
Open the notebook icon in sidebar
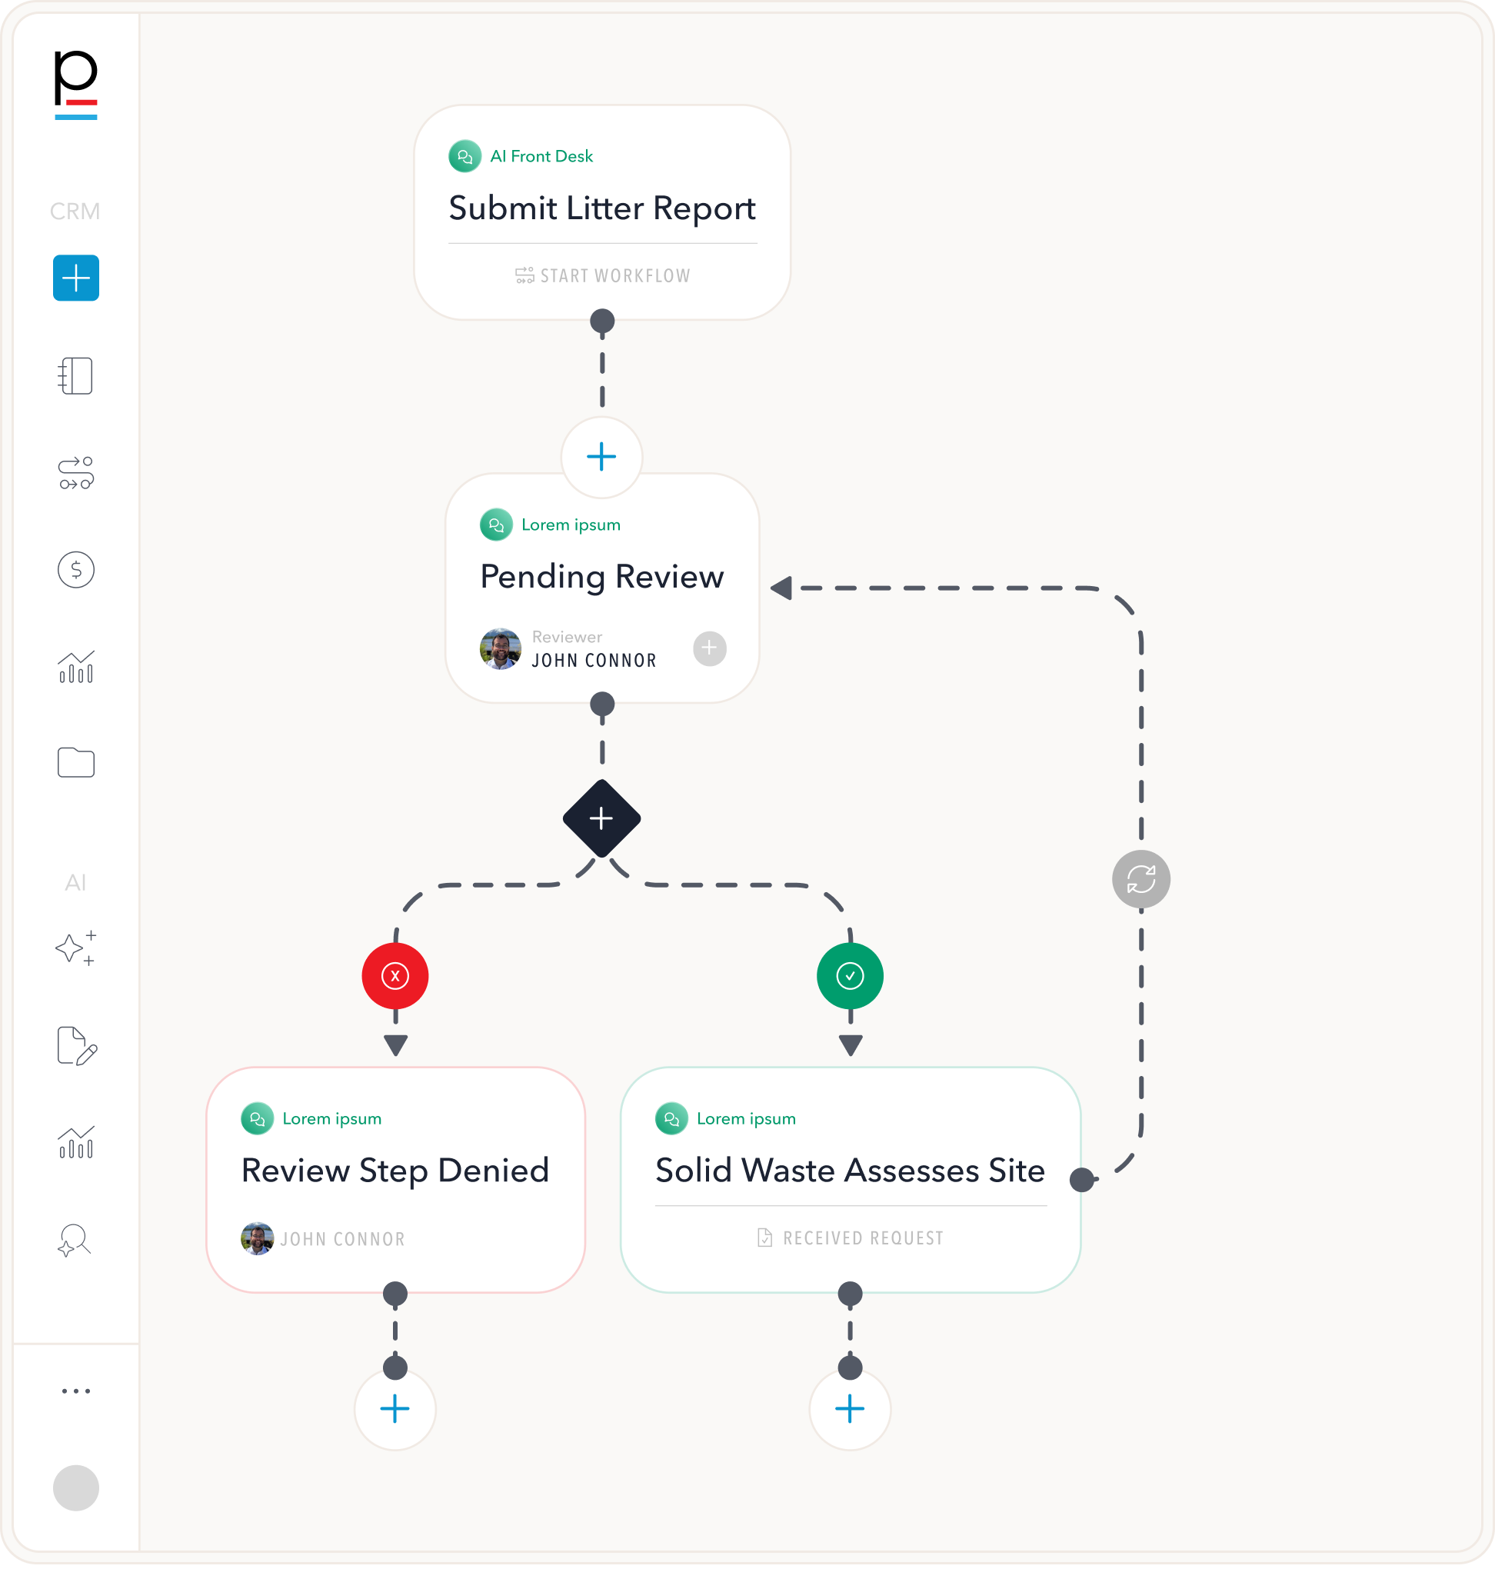pyautogui.click(x=75, y=376)
